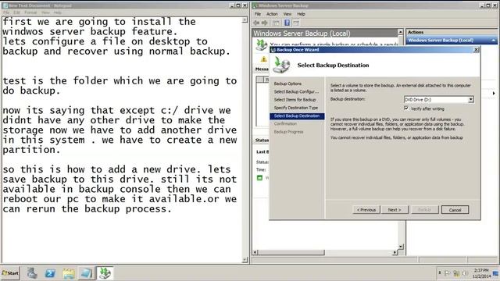Click the network icon in the system tray

click(456, 273)
